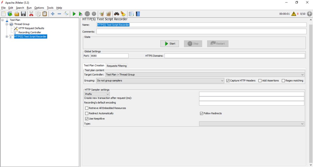Toggle selected element enabled state icon
This screenshot has height=167, width=313.
tap(66, 14)
